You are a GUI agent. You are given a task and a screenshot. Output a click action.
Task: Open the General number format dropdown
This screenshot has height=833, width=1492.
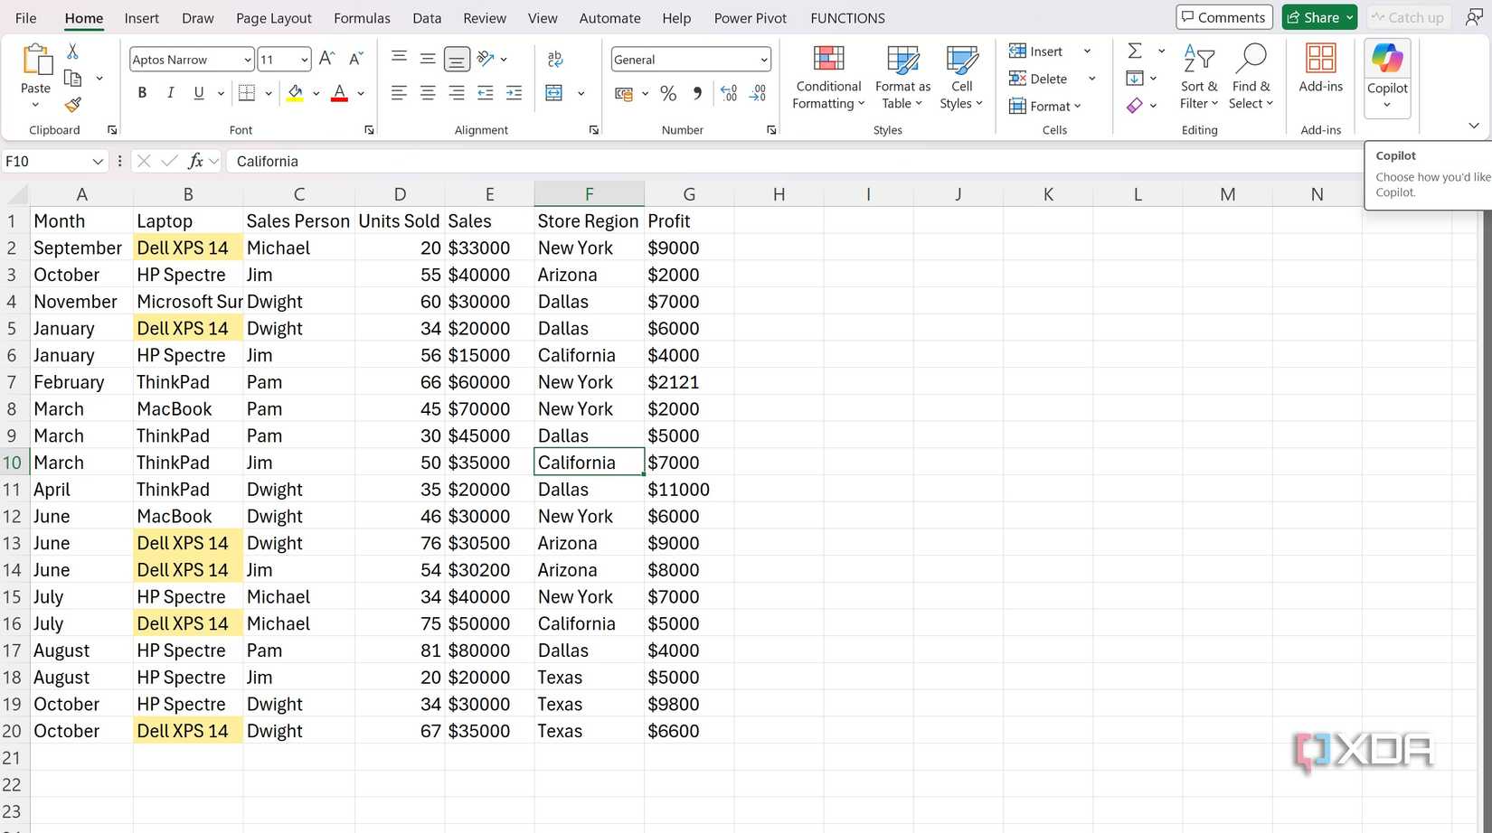tap(765, 59)
